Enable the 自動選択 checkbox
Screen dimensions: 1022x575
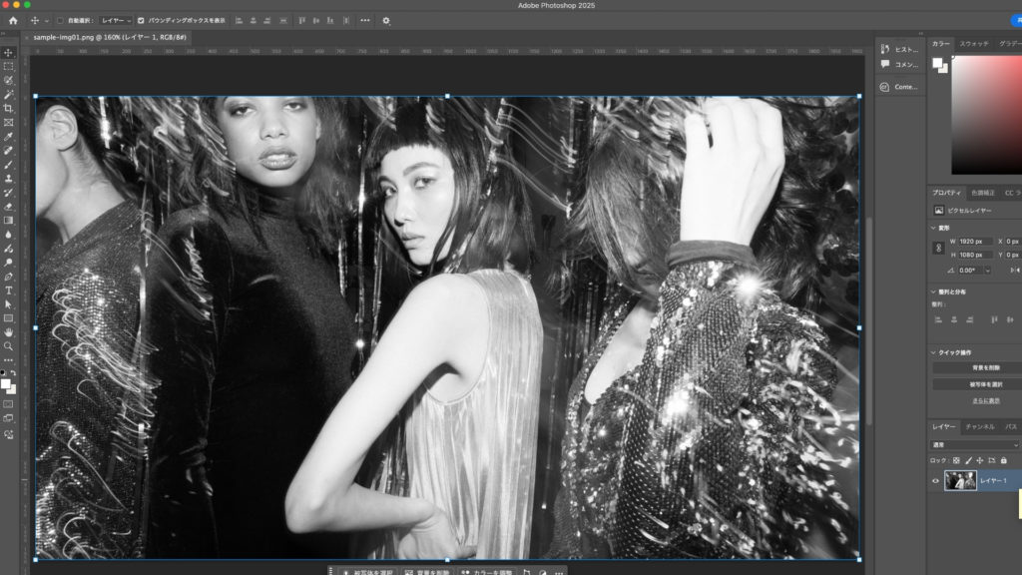pyautogui.click(x=60, y=20)
